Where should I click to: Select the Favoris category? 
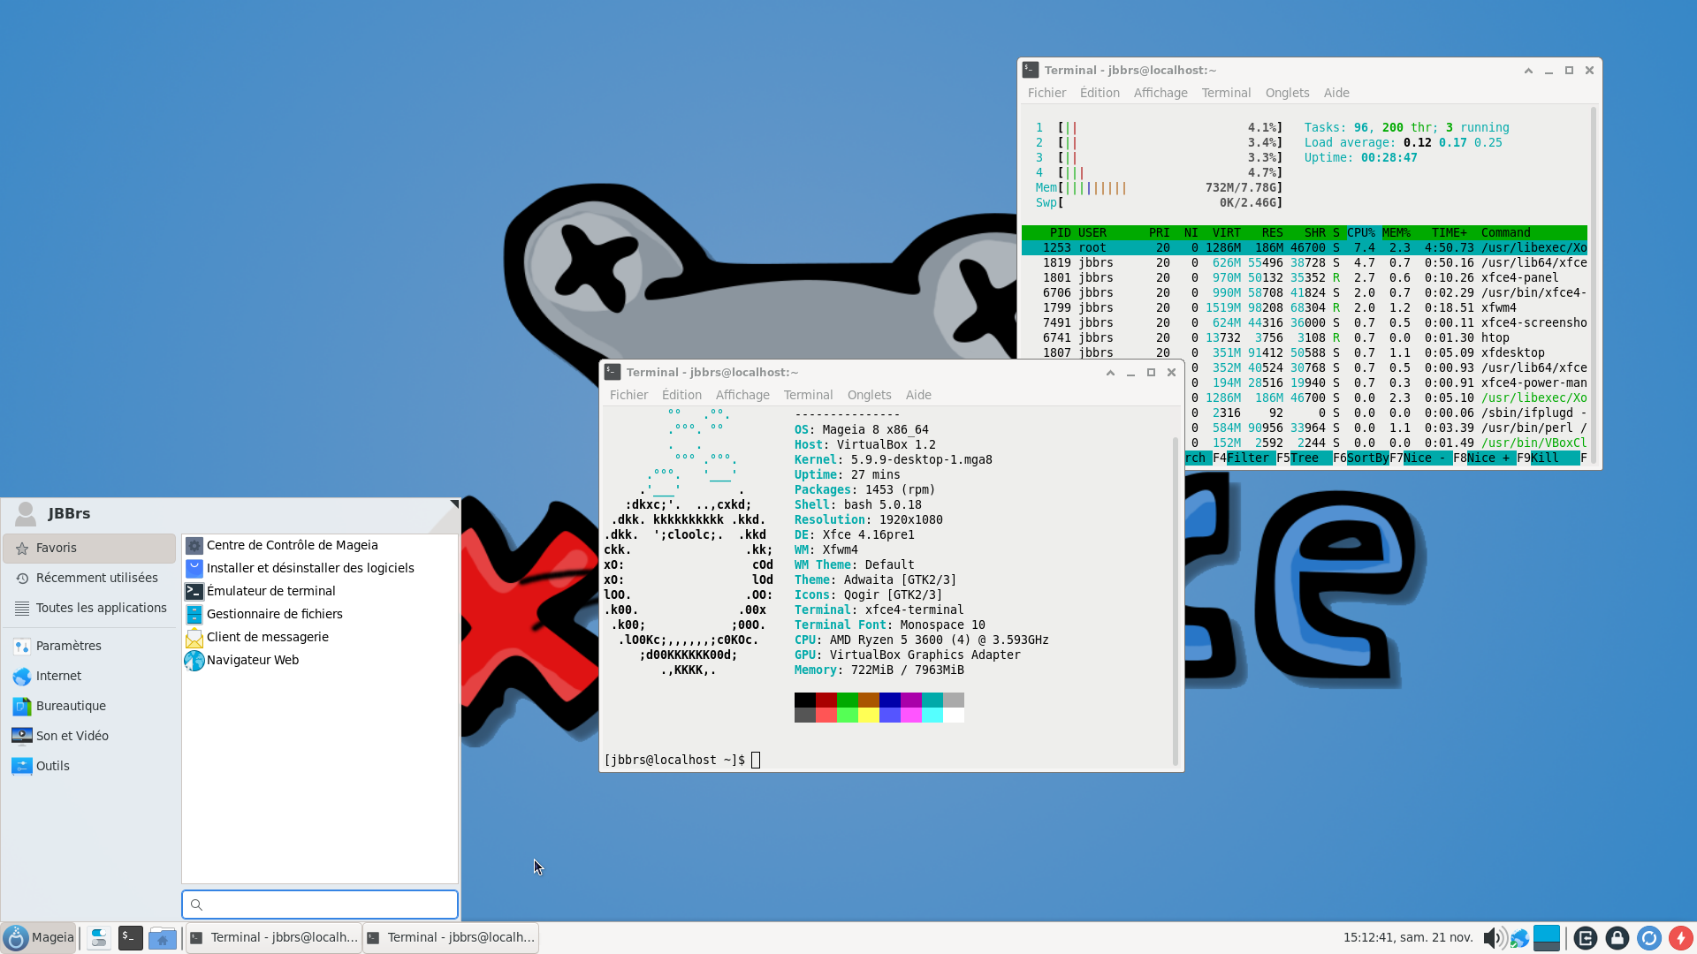(x=89, y=548)
